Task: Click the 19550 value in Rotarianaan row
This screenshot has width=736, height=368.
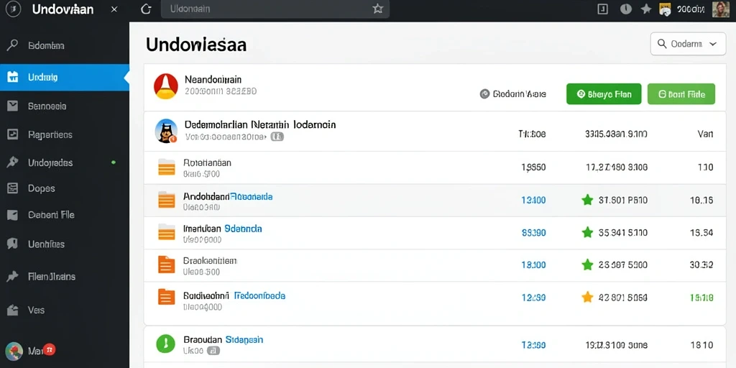Action: [x=534, y=167]
